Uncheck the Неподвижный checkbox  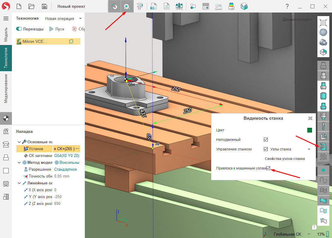coord(266,139)
